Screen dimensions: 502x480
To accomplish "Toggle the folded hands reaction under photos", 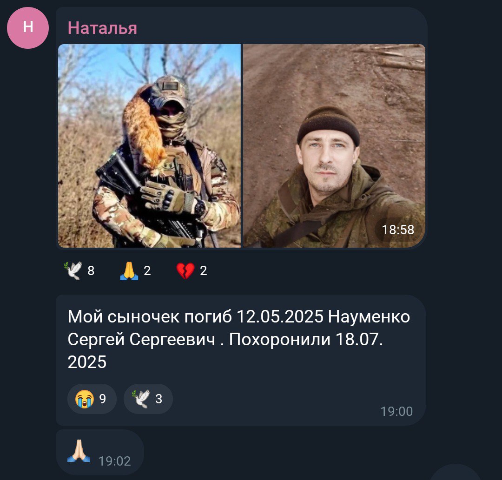I will click(x=135, y=271).
